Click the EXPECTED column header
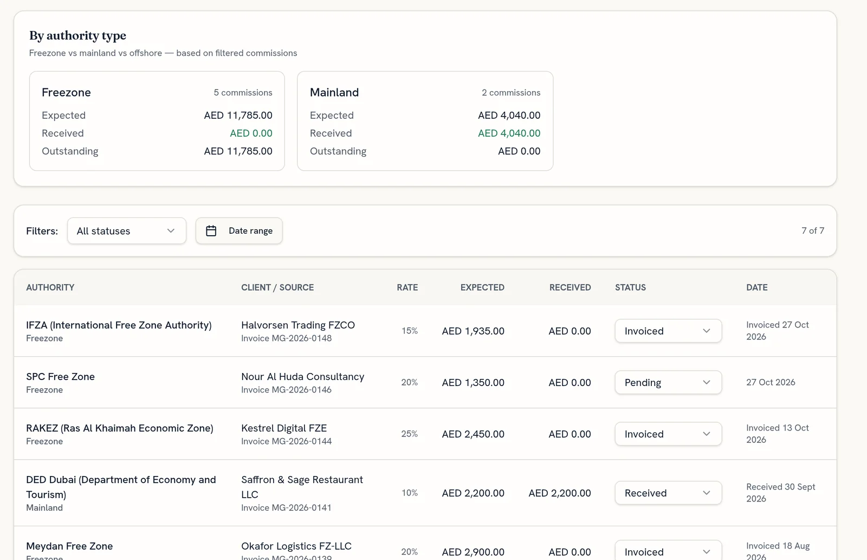The width and height of the screenshot is (867, 560). (482, 287)
